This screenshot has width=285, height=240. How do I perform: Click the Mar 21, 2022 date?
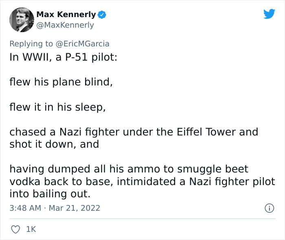tap(75, 208)
